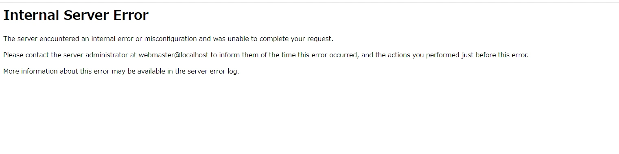The image size is (619, 154).
Task: Click the words "just before this error"
Action: [x=494, y=55]
